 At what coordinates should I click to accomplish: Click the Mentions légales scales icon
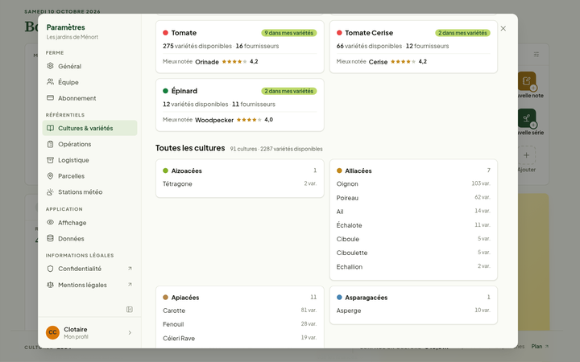pos(50,285)
